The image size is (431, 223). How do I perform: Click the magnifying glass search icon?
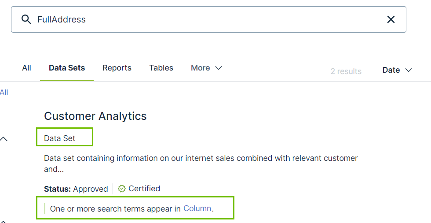pos(26,19)
